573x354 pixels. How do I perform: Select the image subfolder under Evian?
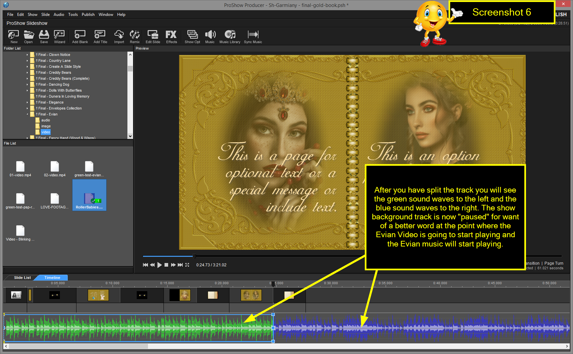click(x=46, y=126)
